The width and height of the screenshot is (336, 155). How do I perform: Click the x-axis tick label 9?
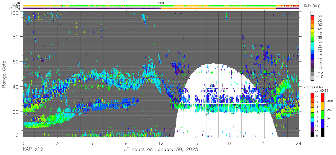pyautogui.click(x=126, y=143)
